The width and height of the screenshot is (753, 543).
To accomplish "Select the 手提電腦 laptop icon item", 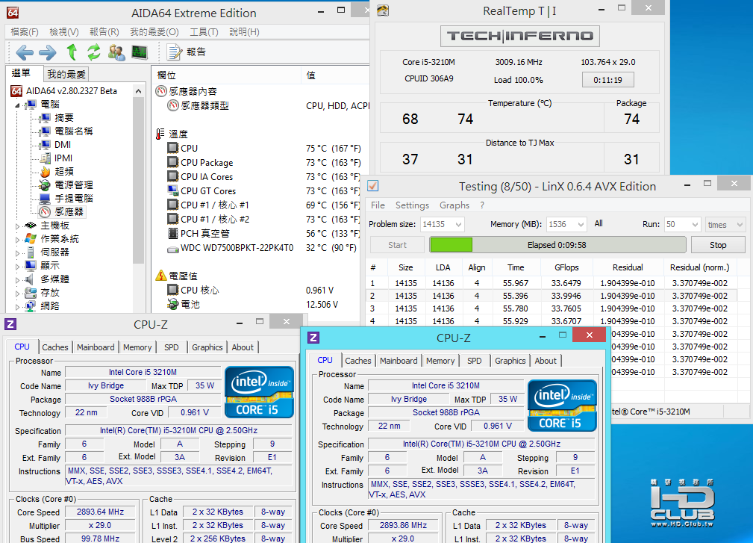I will tap(45, 199).
